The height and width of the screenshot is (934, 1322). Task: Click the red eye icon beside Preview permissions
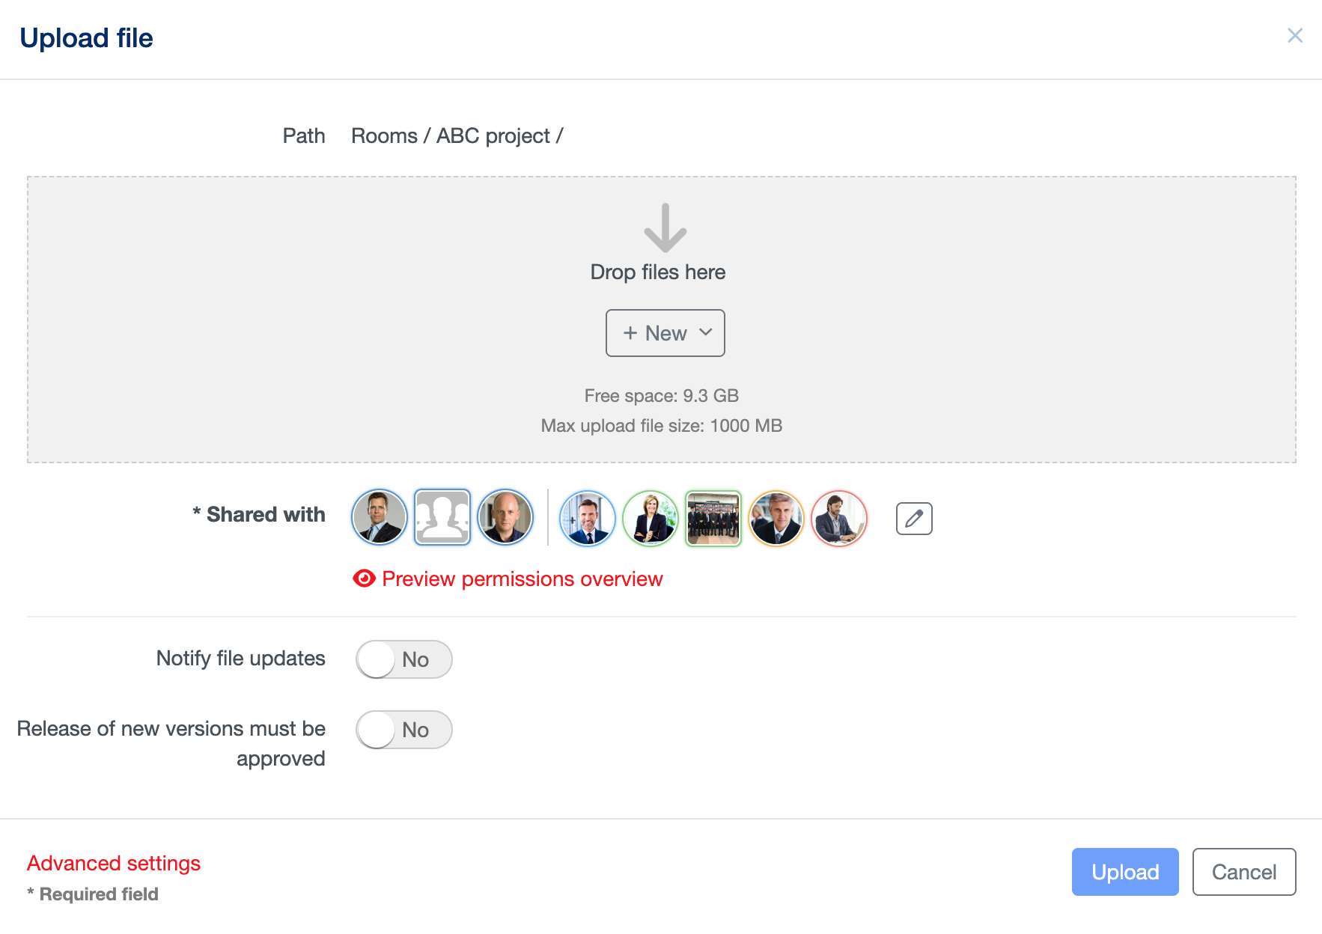click(364, 579)
